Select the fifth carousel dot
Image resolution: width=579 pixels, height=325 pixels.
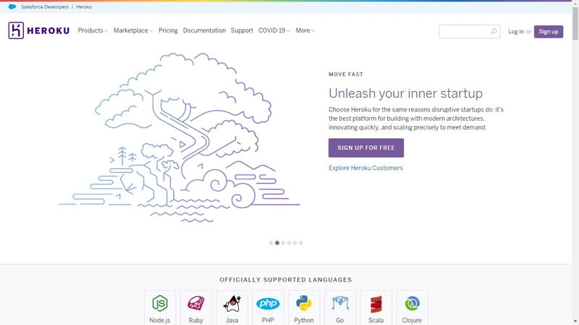point(295,243)
